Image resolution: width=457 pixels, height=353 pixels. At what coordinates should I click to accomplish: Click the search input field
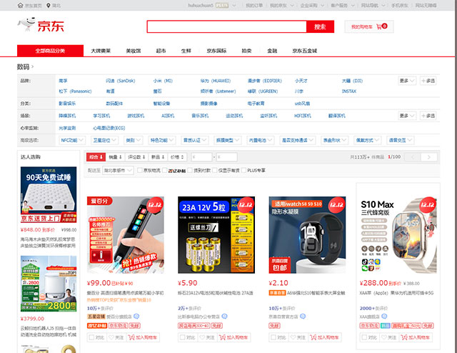[226, 27]
